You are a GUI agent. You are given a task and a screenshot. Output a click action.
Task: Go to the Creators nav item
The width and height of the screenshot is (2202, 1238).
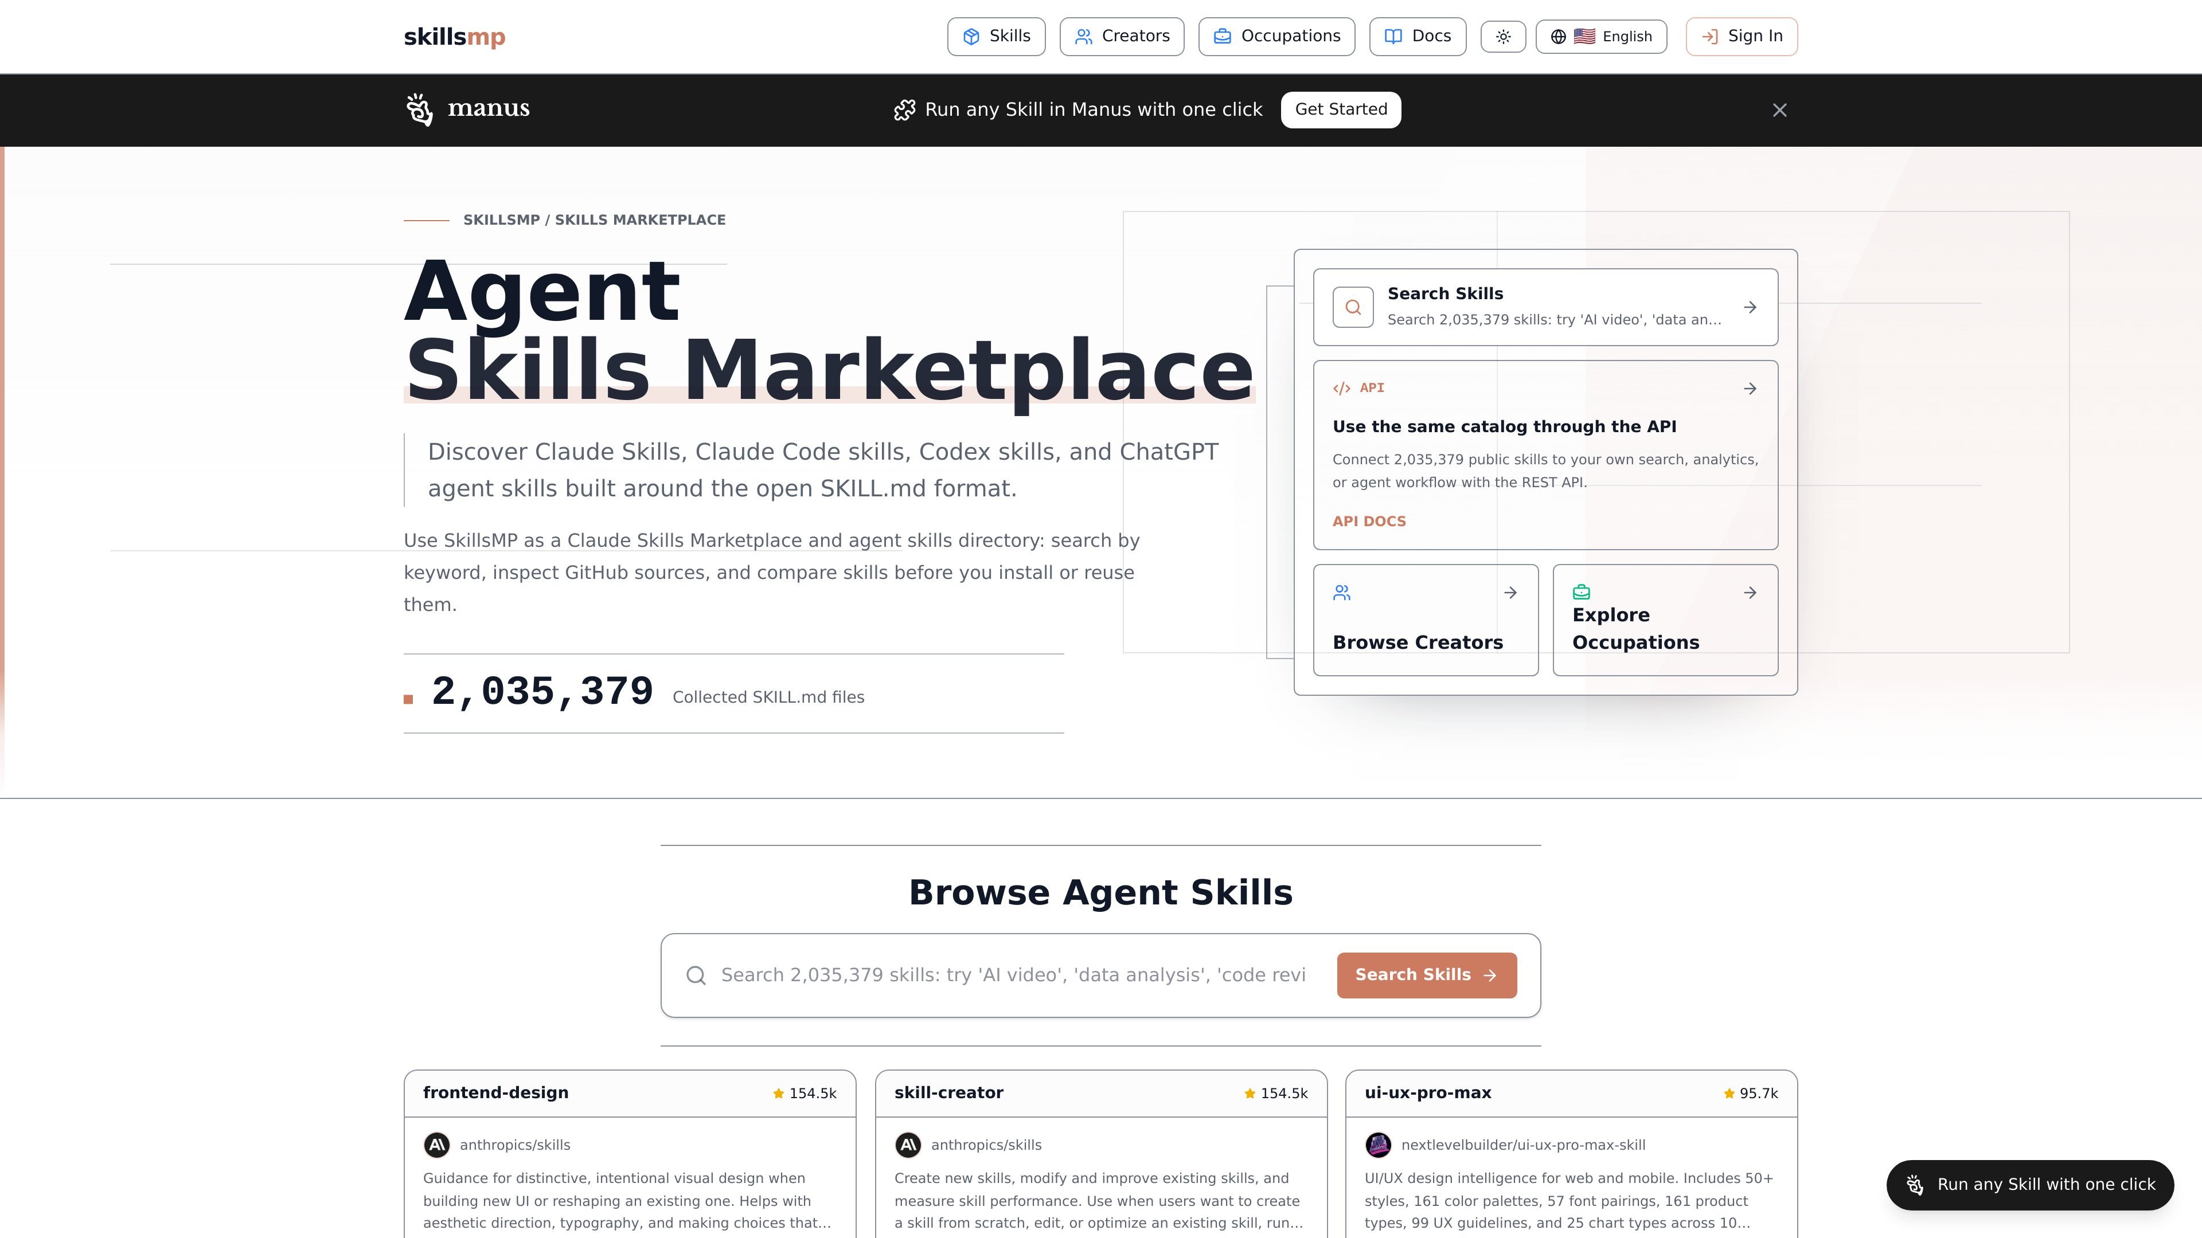1122,37
